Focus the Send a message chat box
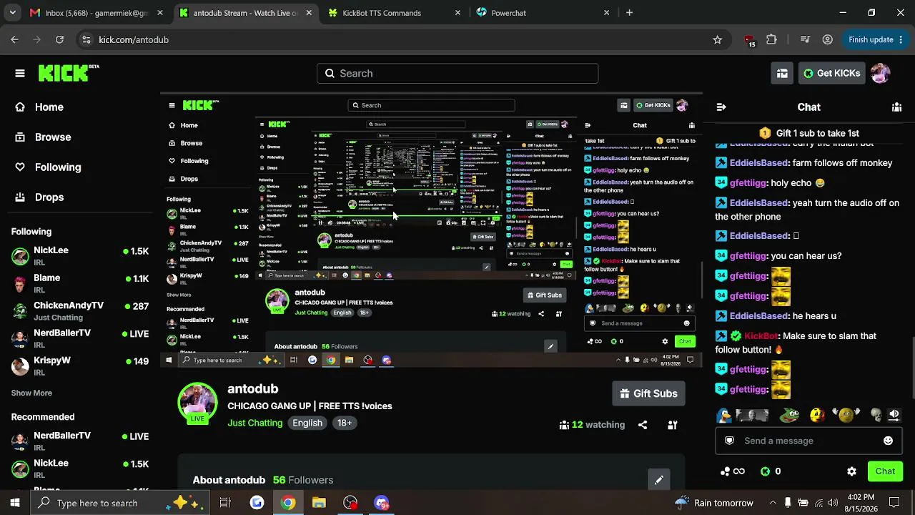The height and width of the screenshot is (515, 915). (x=808, y=441)
